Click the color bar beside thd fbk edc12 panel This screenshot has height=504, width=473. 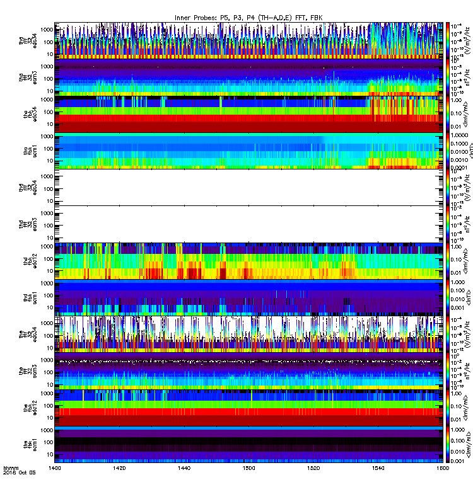click(x=448, y=261)
